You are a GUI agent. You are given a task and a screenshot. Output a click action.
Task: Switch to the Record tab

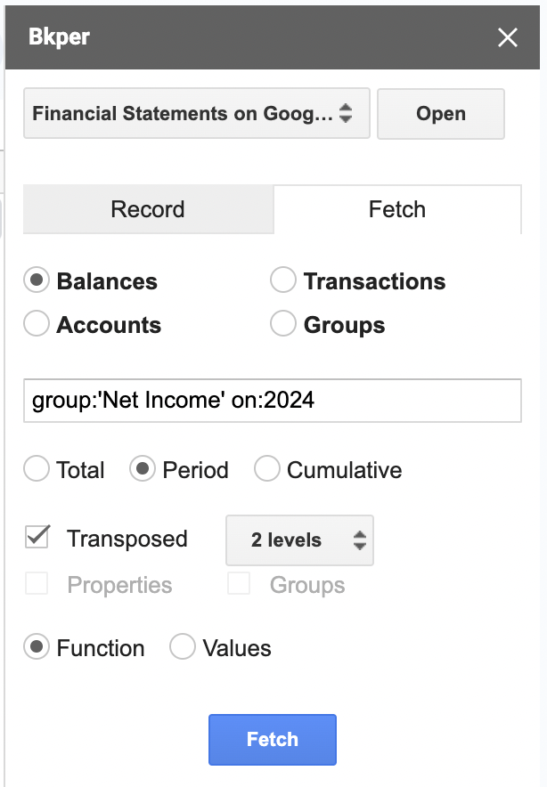point(148,209)
